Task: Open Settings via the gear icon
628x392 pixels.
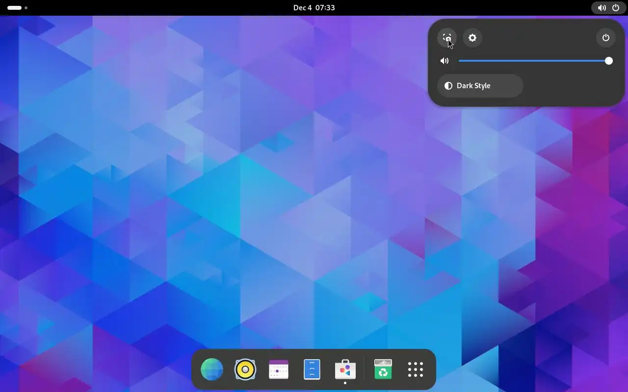Action: (472, 38)
